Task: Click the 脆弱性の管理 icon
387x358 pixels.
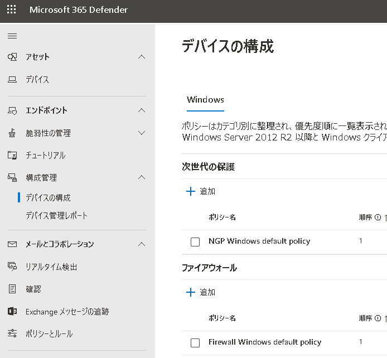Action: [x=12, y=133]
